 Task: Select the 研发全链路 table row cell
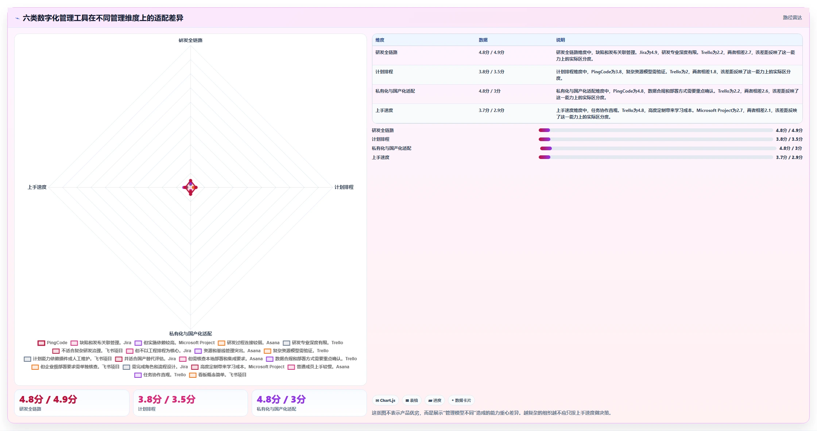(386, 53)
